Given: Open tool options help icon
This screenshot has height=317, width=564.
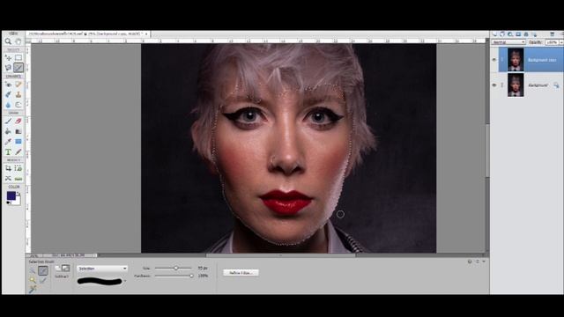Looking at the screenshot, I should (x=470, y=262).
